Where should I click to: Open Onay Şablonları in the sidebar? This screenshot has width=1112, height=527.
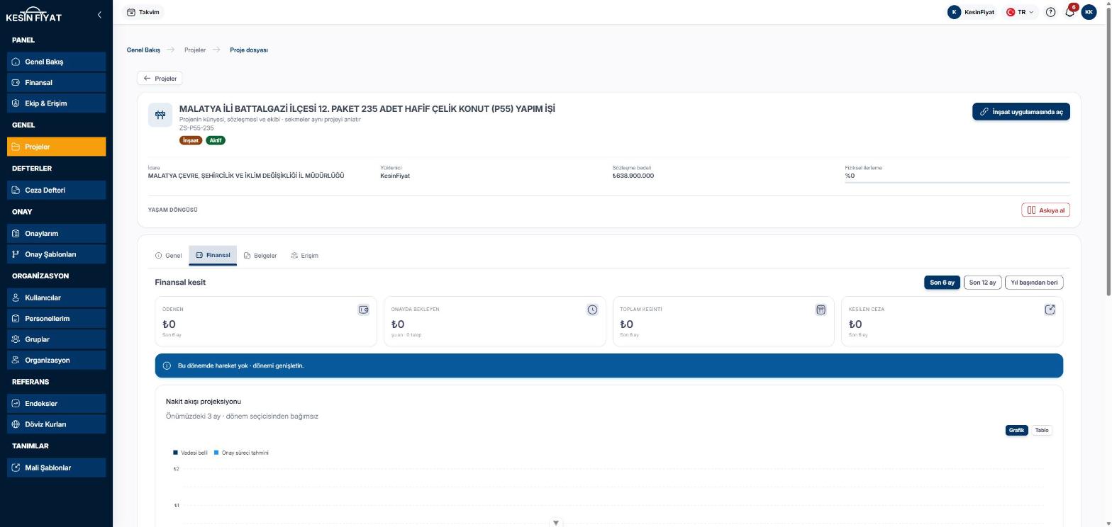point(57,254)
